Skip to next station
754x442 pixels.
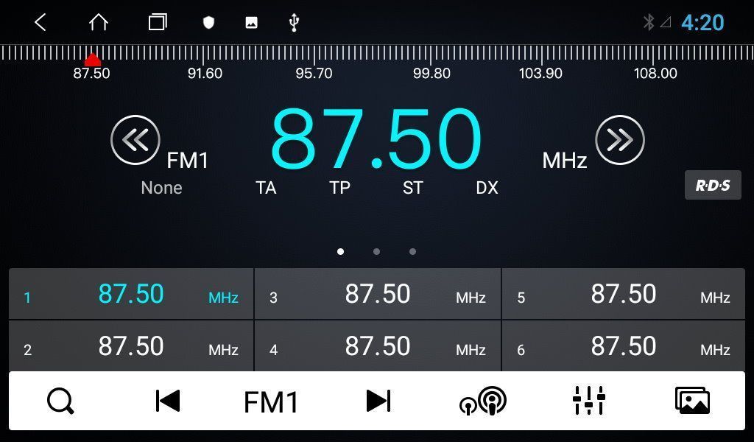coord(378,401)
